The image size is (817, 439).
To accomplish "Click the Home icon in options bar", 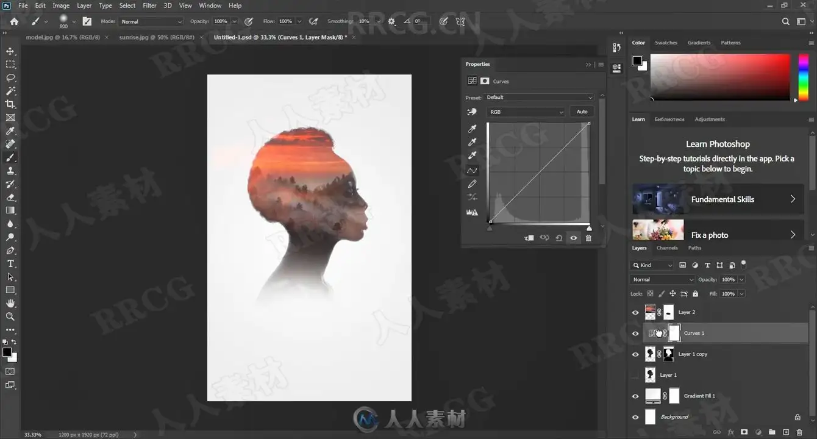I will pyautogui.click(x=14, y=21).
